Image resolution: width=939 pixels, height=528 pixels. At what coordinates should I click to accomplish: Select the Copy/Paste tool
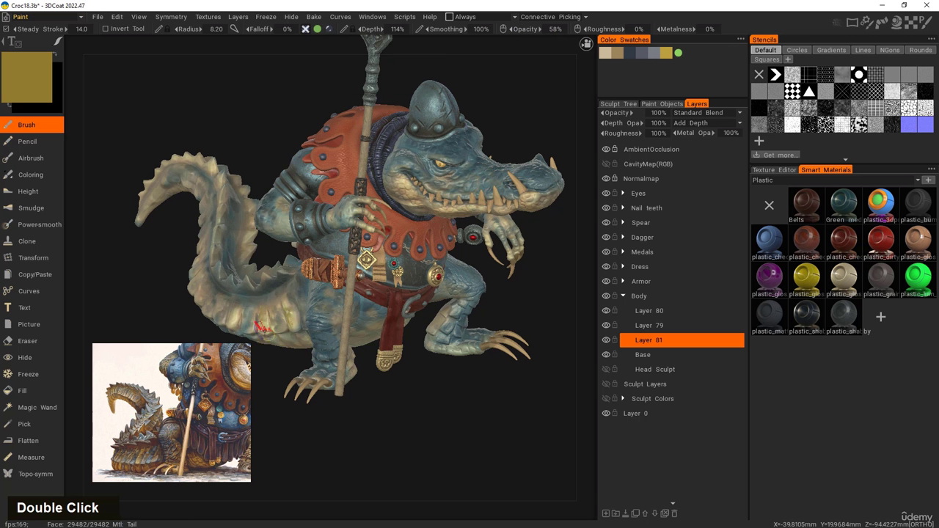(x=32, y=274)
